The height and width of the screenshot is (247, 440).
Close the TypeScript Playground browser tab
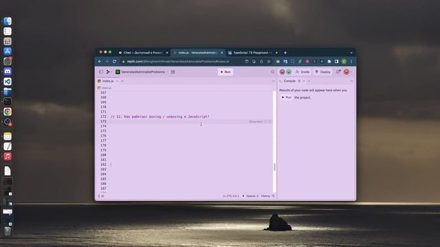click(276, 53)
